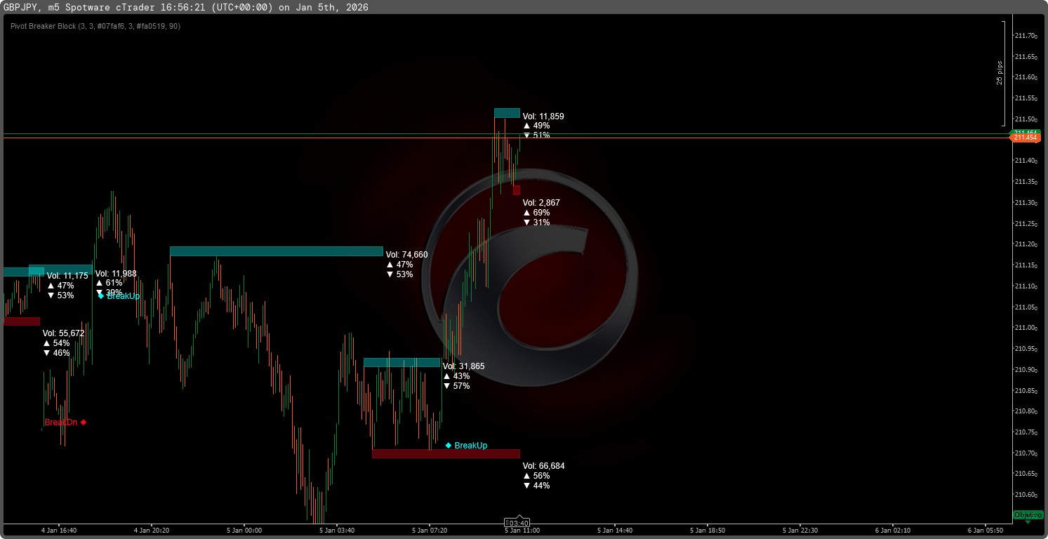
Task: Click the dark red breaker block labeled Vol 66,684
Action: coord(446,453)
